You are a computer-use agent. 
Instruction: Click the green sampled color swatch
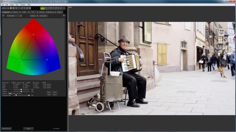click(42, 8)
